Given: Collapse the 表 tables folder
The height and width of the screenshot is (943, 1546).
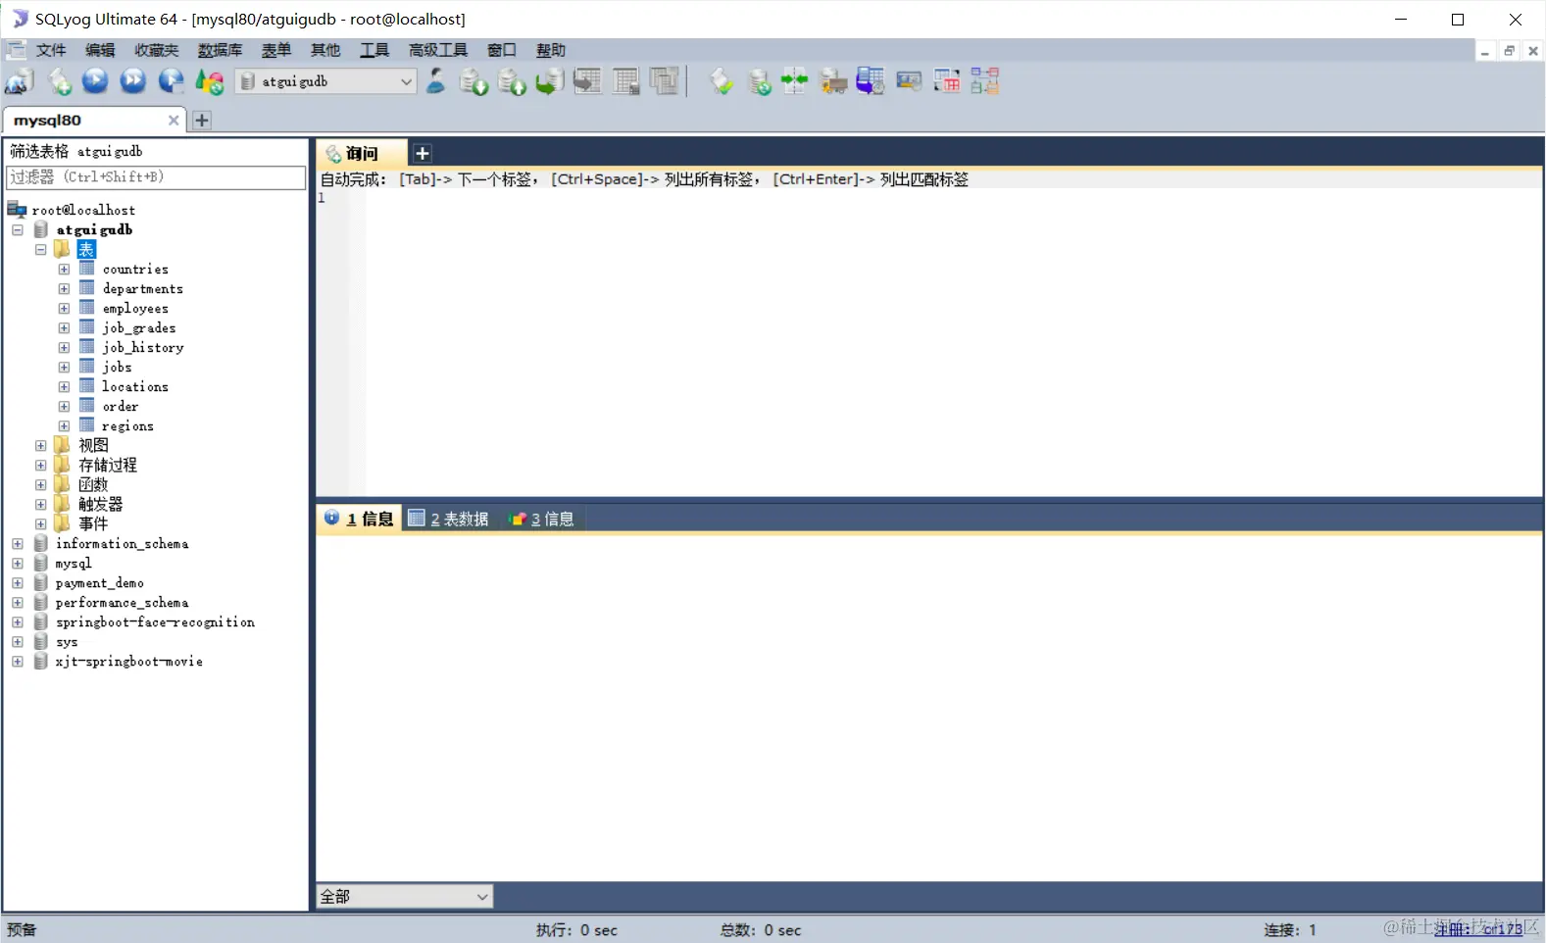Looking at the screenshot, I should click(x=40, y=249).
